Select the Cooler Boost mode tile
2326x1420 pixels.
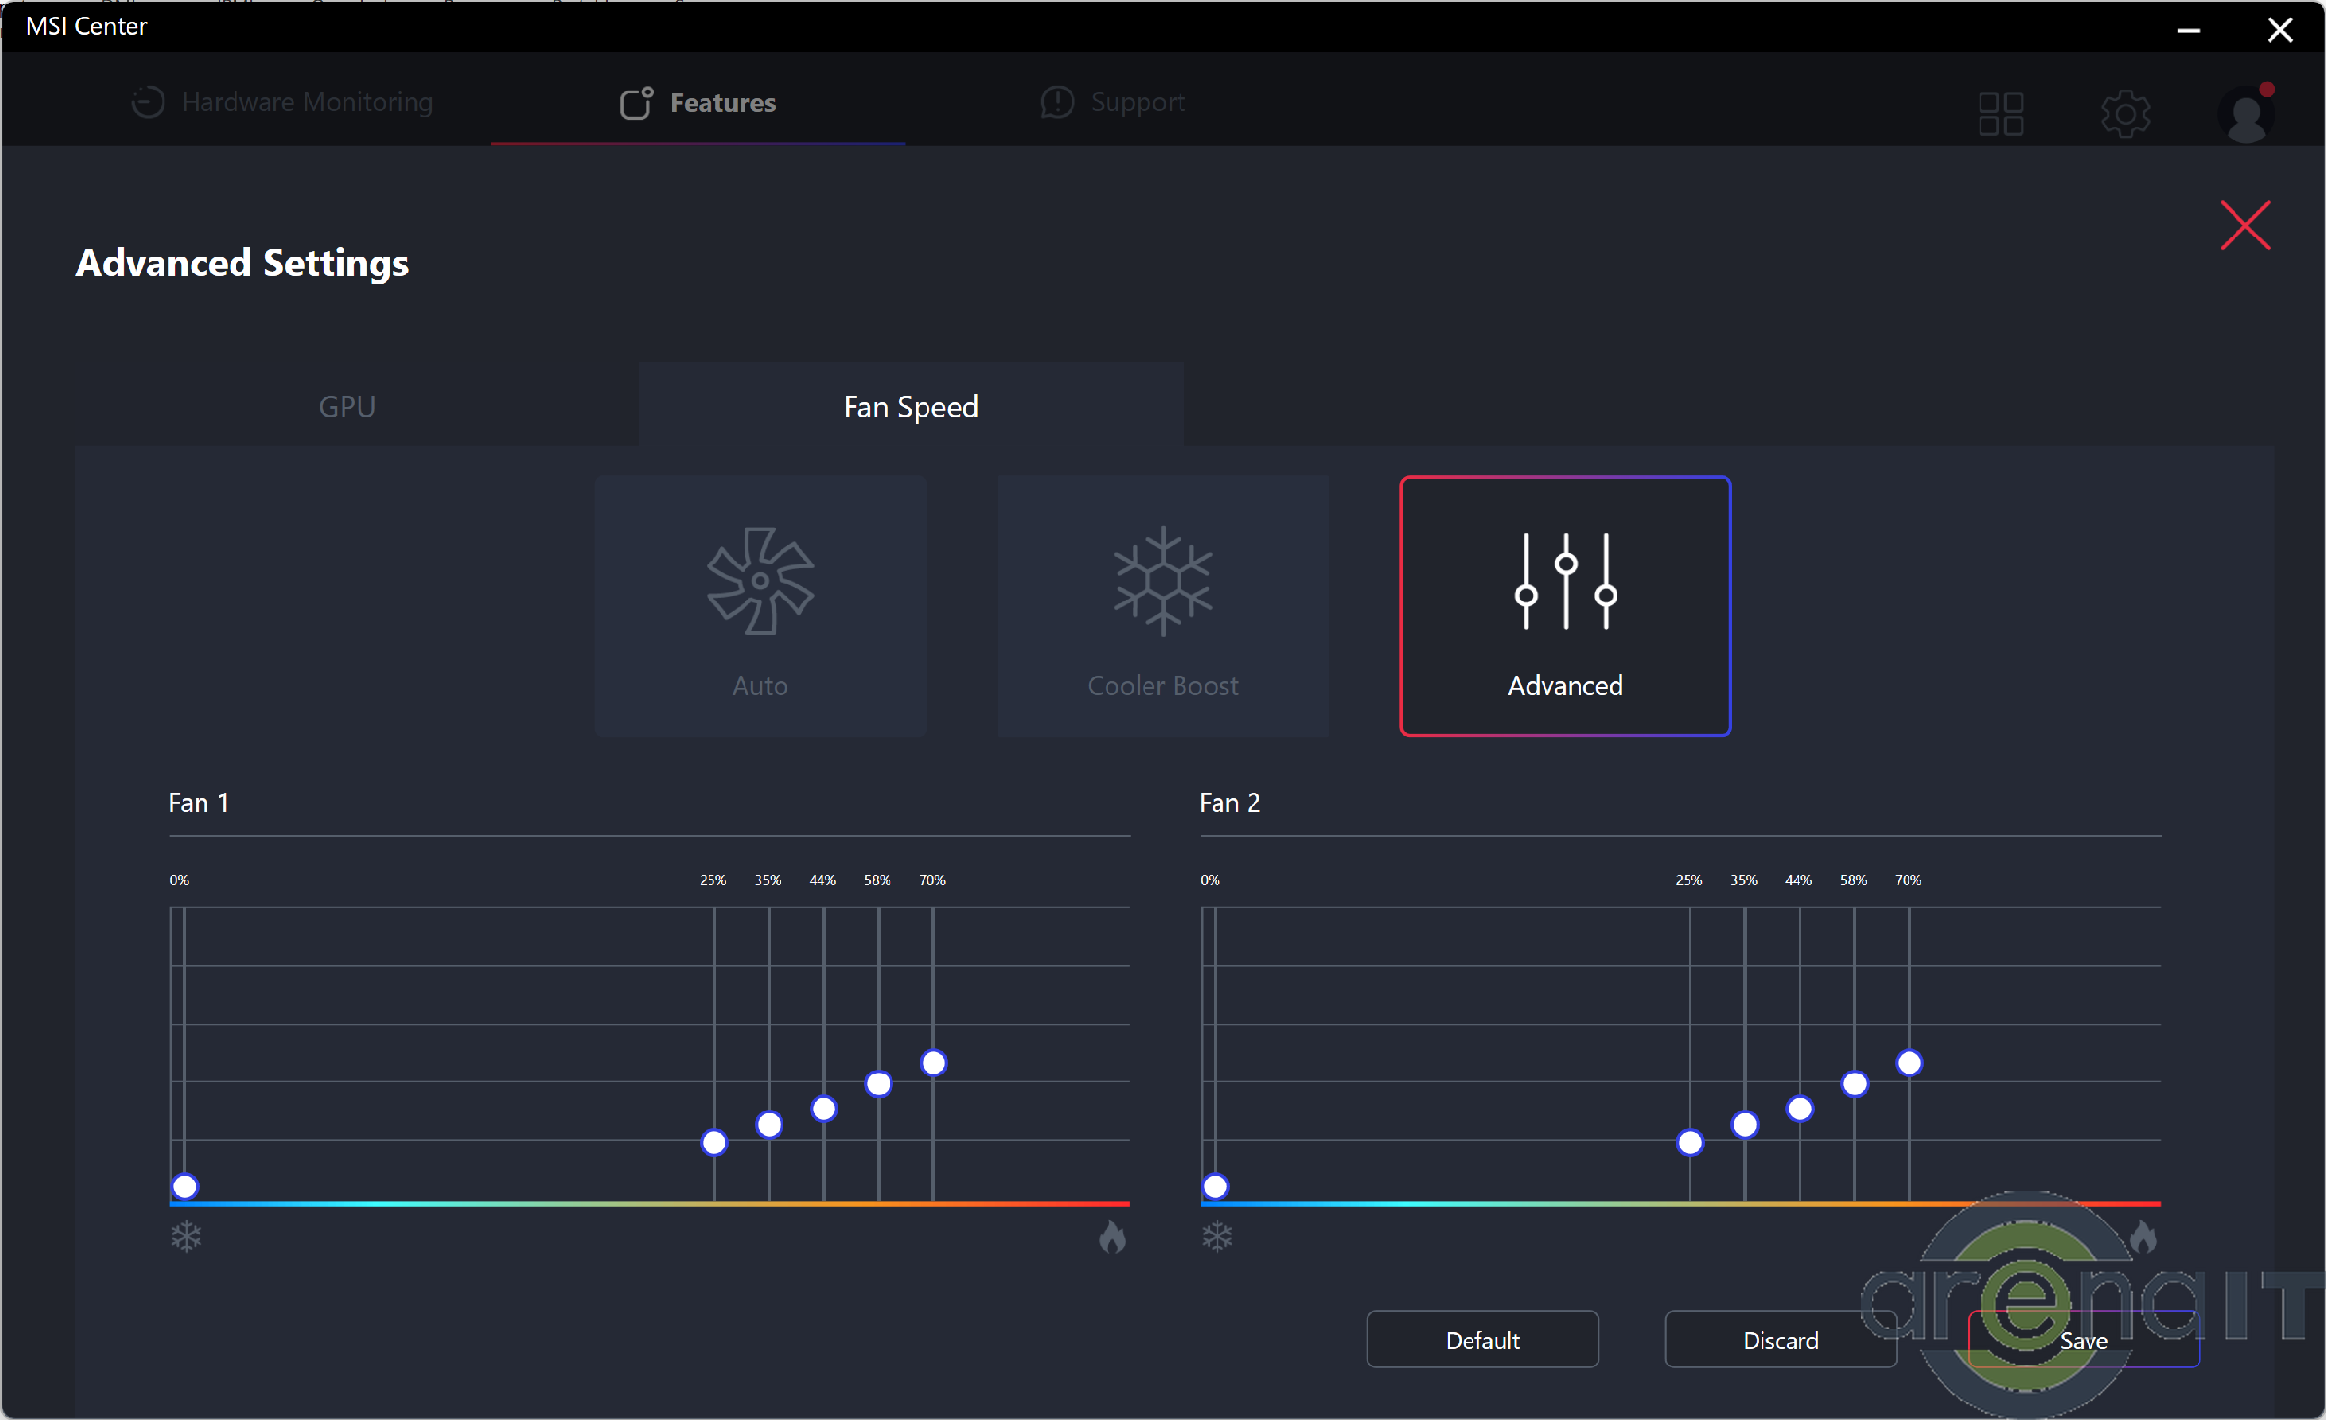pos(1163,605)
